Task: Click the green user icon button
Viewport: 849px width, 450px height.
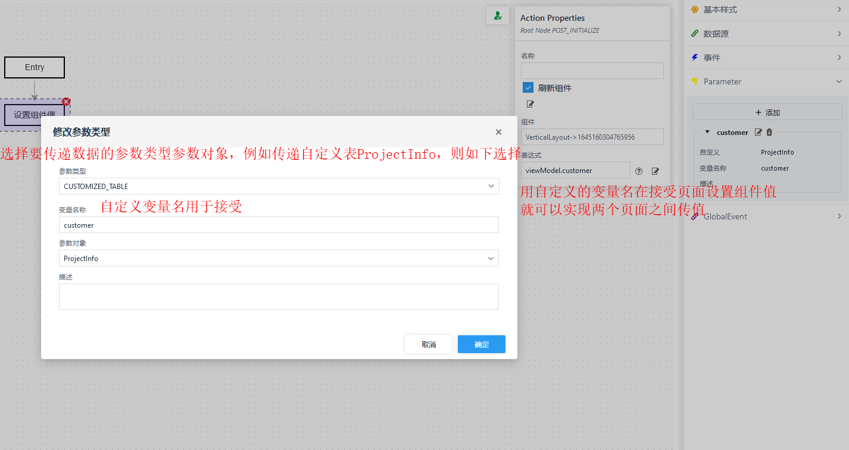Action: pos(498,16)
